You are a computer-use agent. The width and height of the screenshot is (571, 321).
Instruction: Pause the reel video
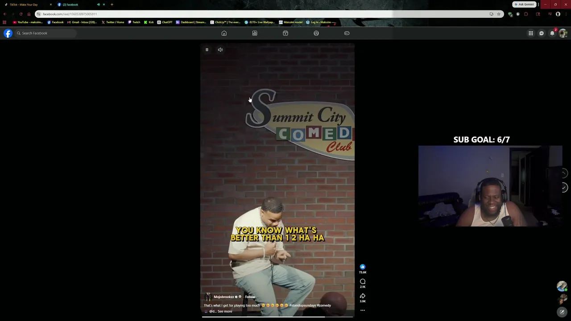click(207, 49)
